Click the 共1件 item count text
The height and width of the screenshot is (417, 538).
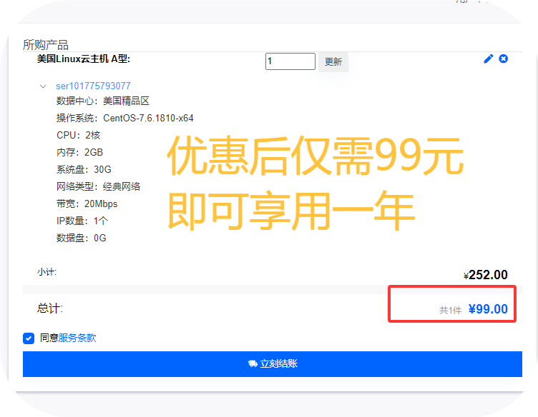[450, 311]
